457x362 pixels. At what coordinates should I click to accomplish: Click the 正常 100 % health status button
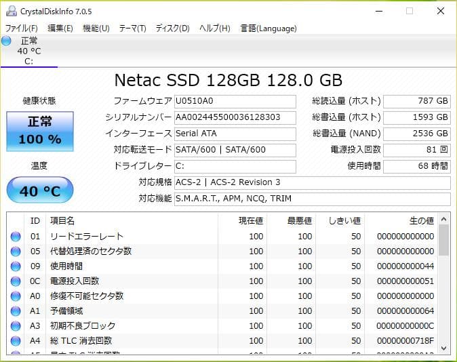(40, 132)
